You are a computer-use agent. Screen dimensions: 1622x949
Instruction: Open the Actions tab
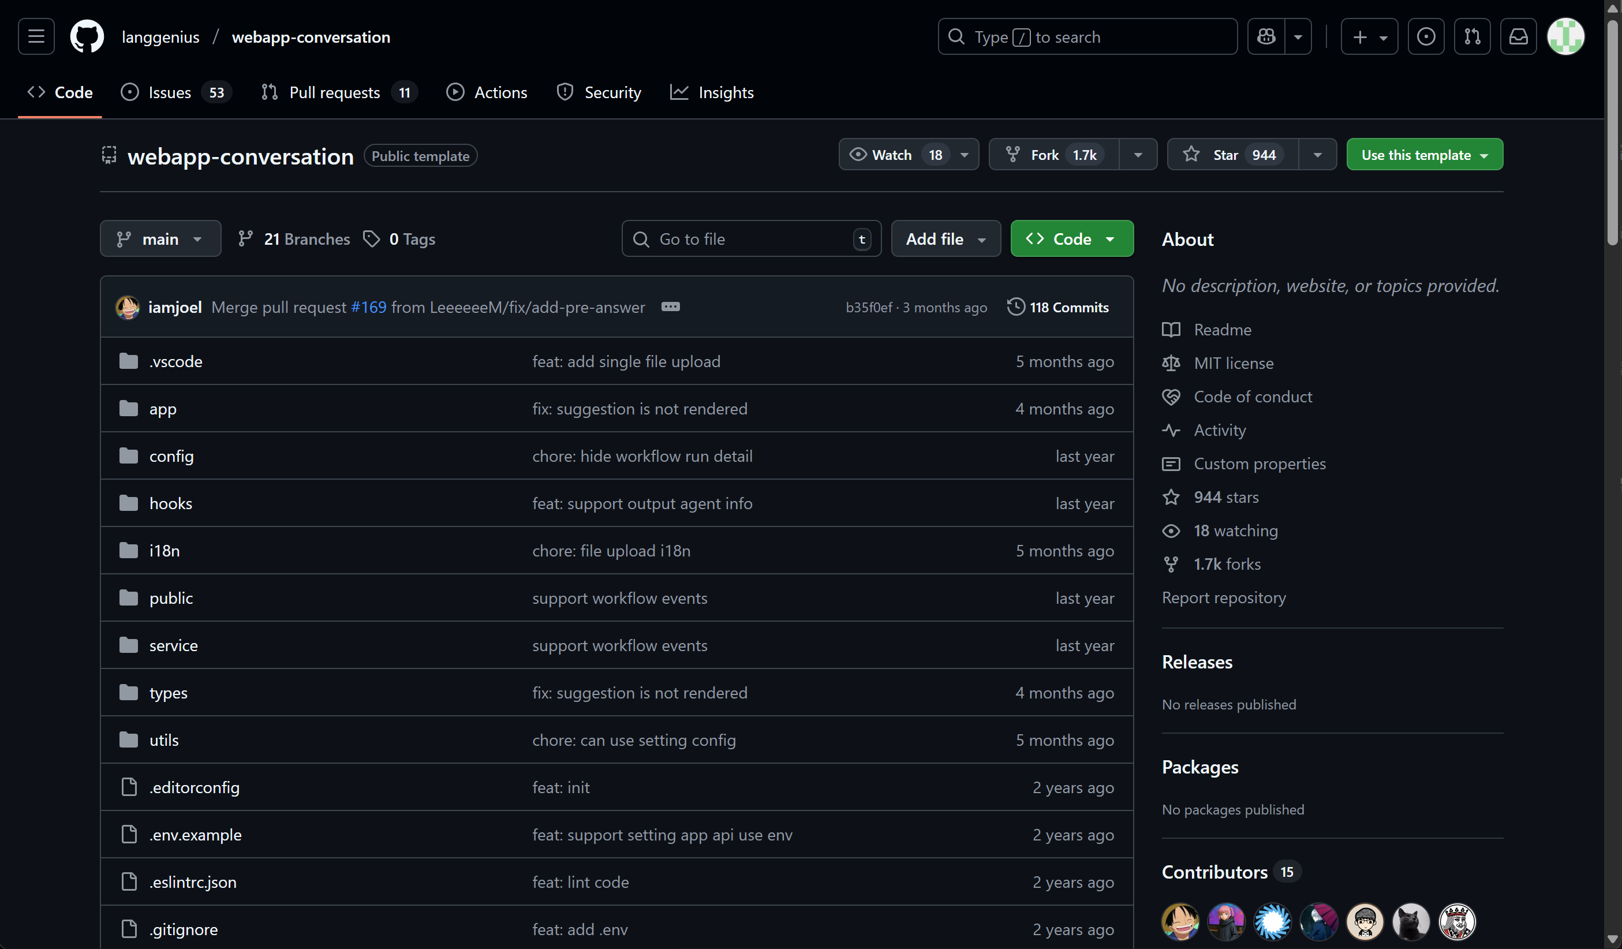click(487, 92)
